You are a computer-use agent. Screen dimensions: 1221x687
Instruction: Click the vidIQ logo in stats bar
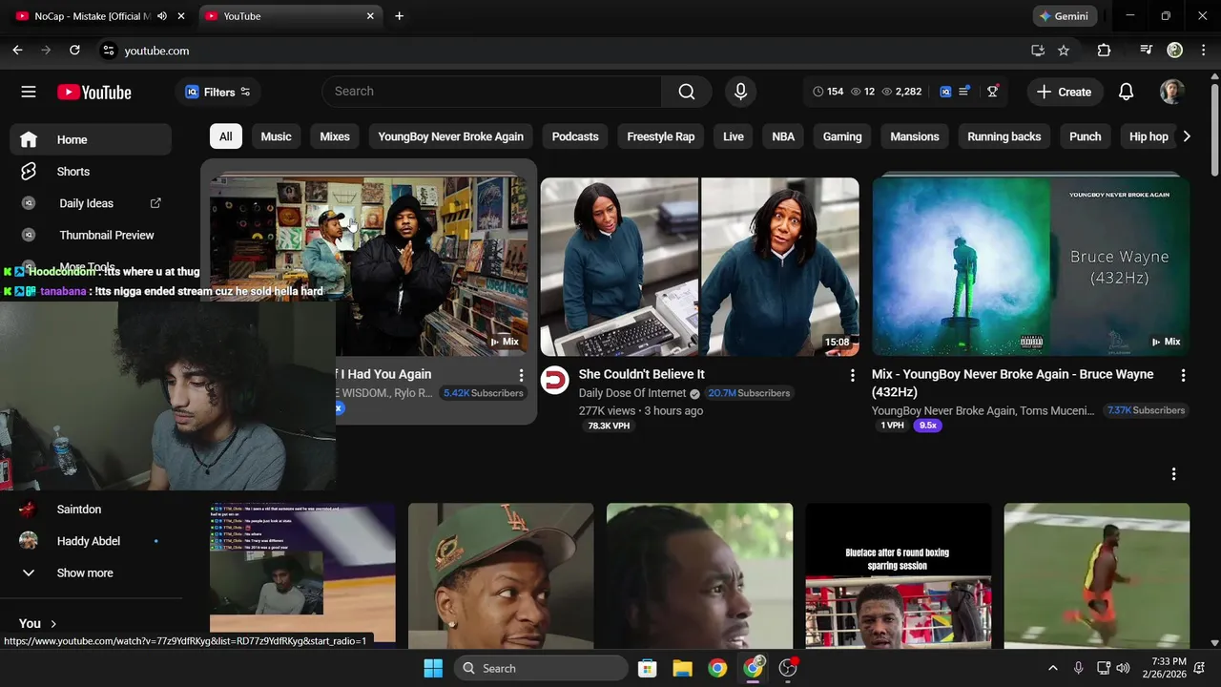point(945,92)
